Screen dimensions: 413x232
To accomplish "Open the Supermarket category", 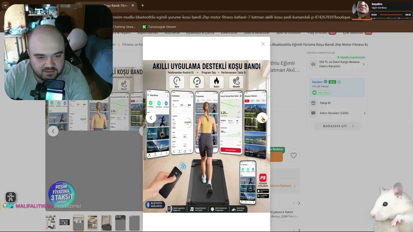I will click(147, 33).
